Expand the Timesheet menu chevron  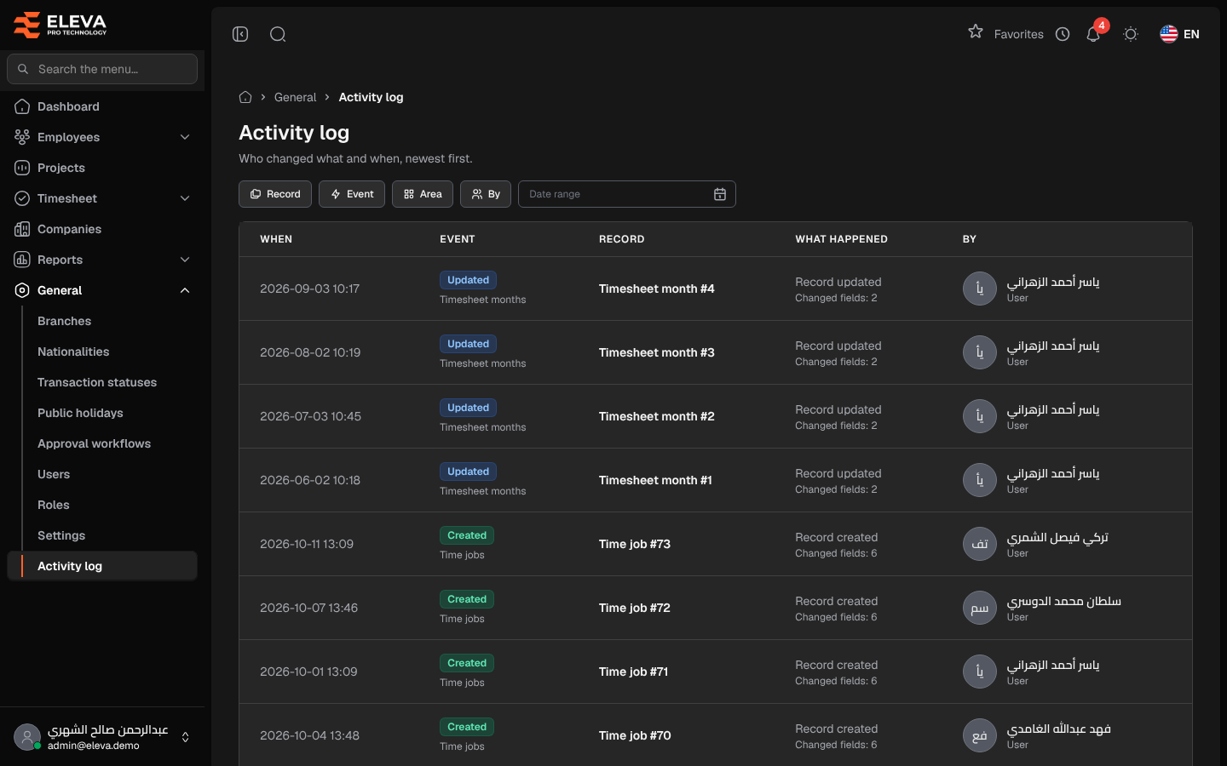[x=185, y=198]
